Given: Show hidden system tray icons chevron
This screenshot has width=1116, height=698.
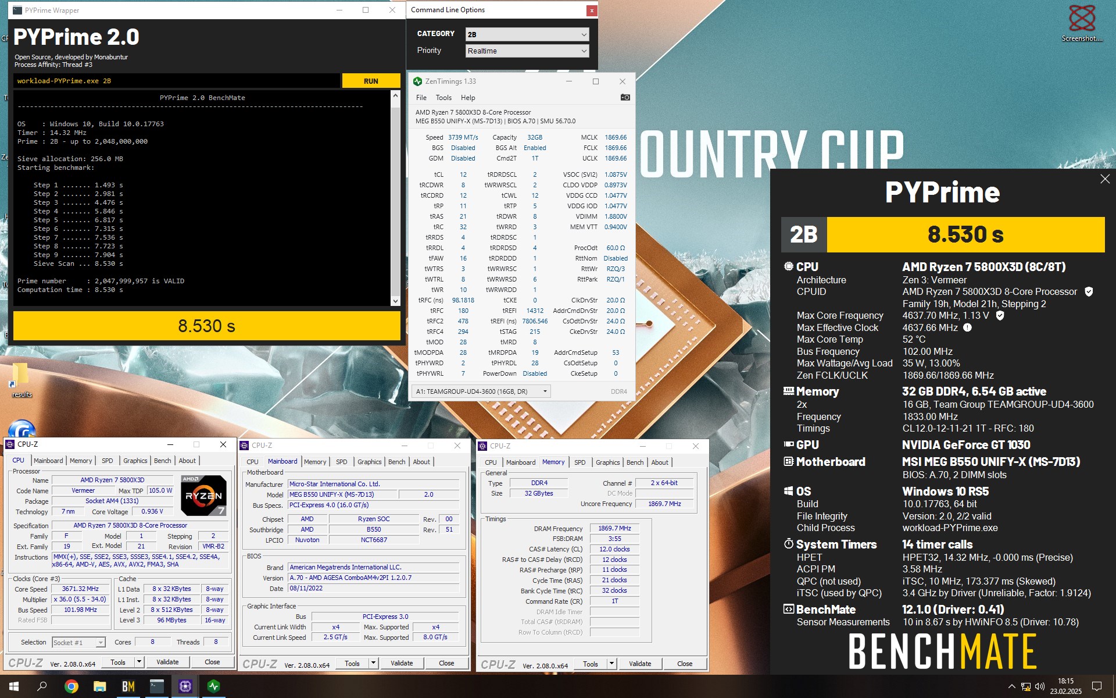Looking at the screenshot, I should [x=1011, y=687].
